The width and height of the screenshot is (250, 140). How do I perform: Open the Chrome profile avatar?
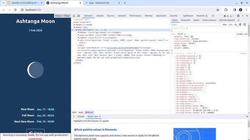coord(241,10)
